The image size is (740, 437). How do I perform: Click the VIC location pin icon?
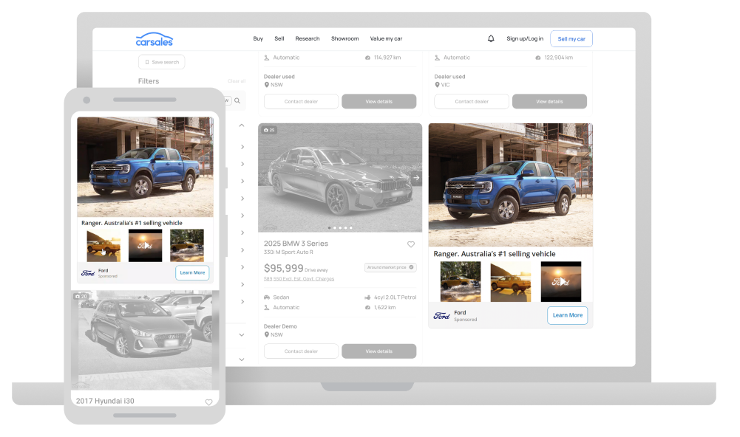pyautogui.click(x=437, y=85)
